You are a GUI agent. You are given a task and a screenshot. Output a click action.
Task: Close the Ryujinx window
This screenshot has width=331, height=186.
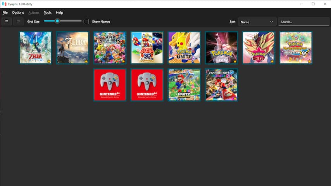coord(325,4)
